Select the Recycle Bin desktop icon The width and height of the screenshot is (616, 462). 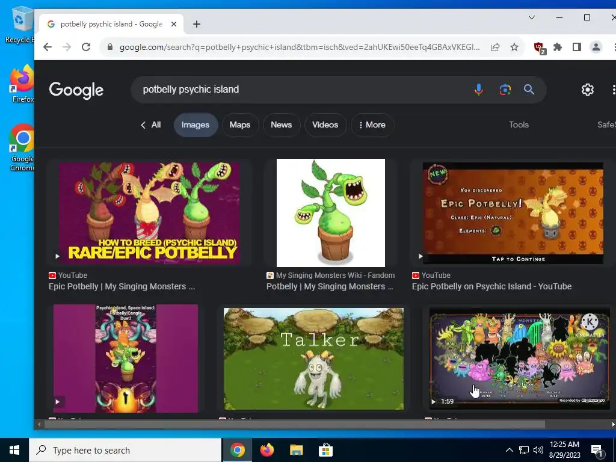19,25
